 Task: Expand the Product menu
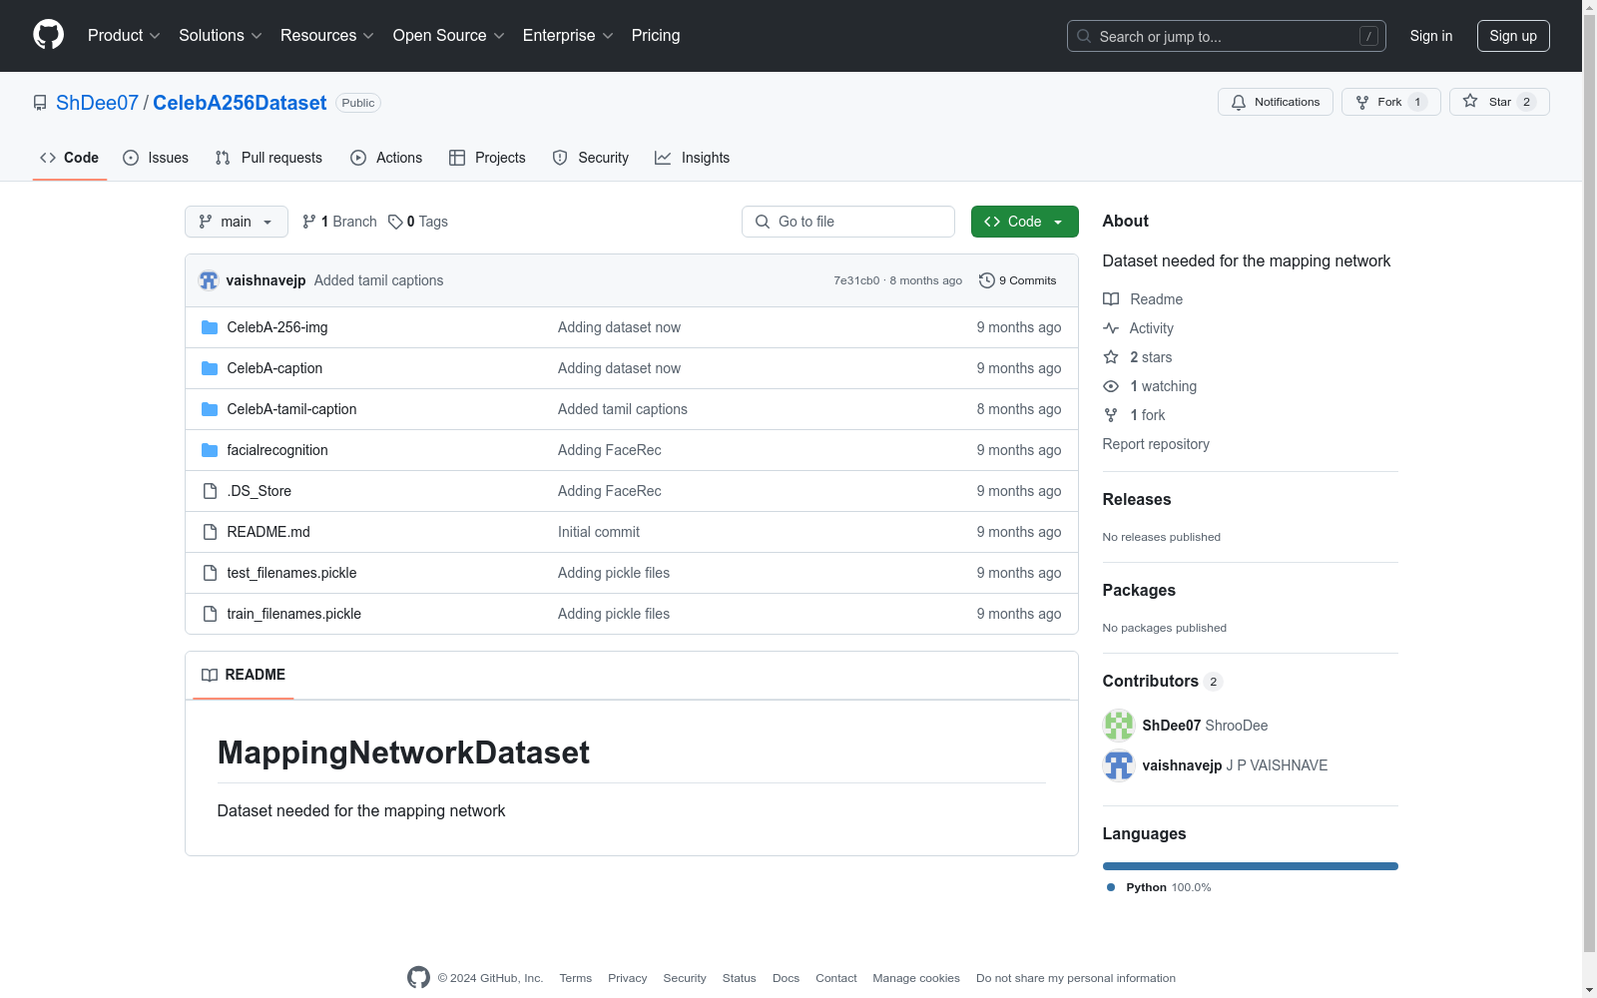[124, 35]
